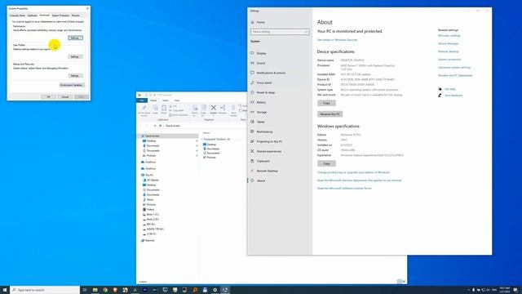Open the Windows Start menu
Image resolution: width=522 pixels, height=294 pixels.
[5, 290]
